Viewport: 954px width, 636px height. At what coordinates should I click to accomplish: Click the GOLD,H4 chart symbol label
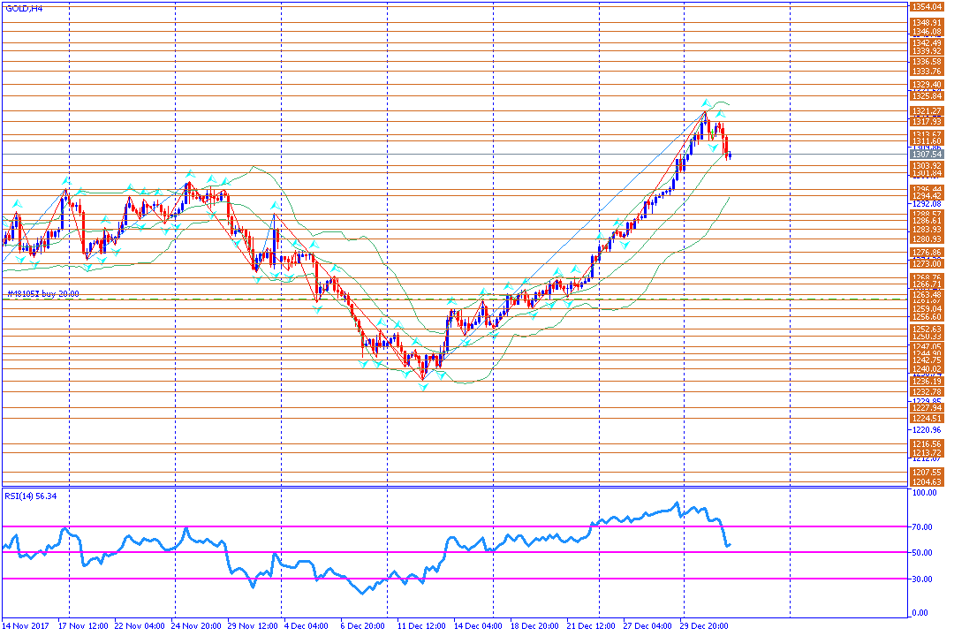(24, 9)
